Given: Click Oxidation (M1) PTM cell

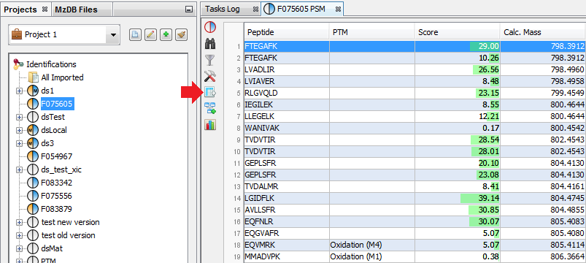Looking at the screenshot, I should [x=372, y=256].
